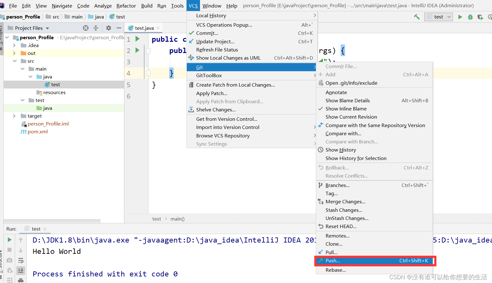Collapse the person_Profile root node
This screenshot has height=283, width=492.
pyautogui.click(x=7, y=38)
